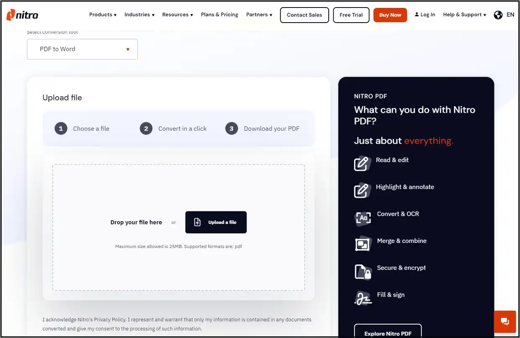
Task: Open the Help & Support dropdown
Action: [x=464, y=15]
